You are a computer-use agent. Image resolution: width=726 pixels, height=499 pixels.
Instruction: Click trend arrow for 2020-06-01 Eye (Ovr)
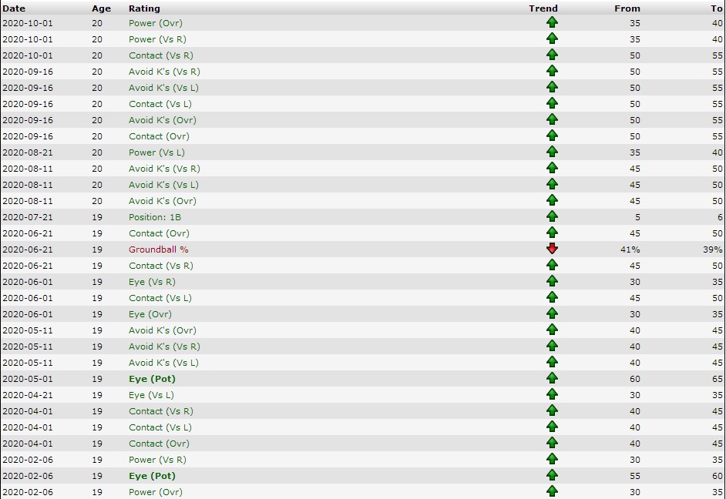coord(552,313)
